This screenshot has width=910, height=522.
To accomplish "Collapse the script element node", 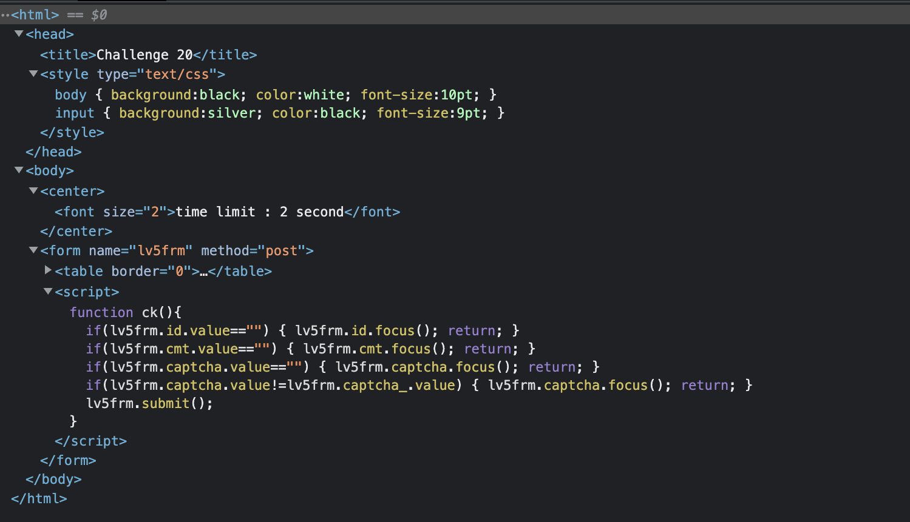I will point(48,291).
